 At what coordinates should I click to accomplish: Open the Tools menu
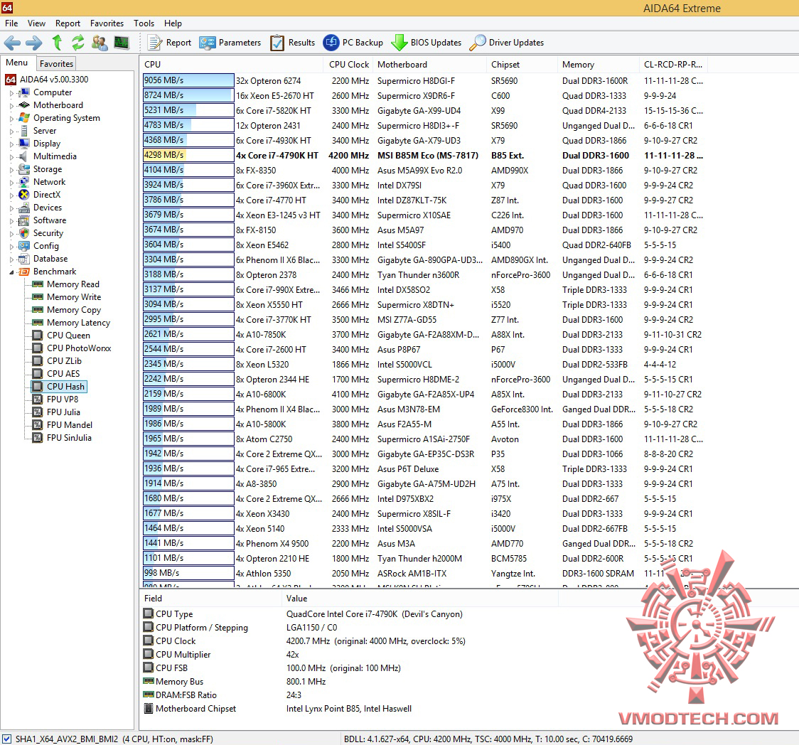144,23
